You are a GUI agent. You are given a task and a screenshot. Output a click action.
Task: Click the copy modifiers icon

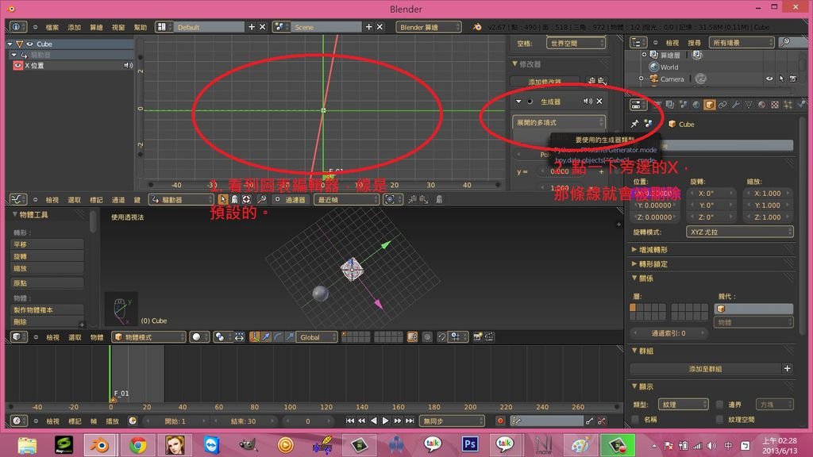click(591, 82)
